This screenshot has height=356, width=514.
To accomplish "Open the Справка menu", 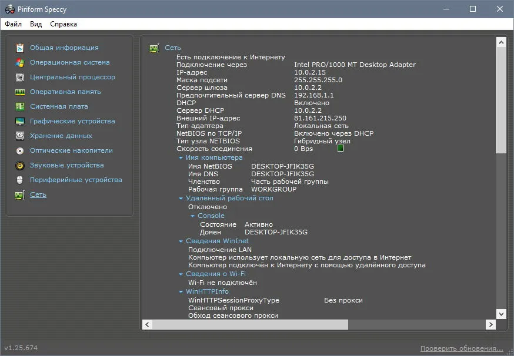I will click(x=64, y=24).
